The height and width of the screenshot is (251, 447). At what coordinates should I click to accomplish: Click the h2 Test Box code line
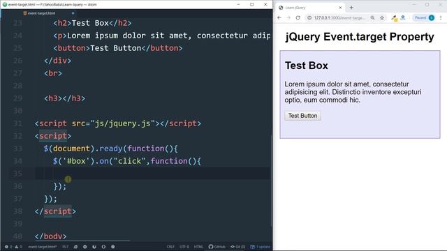click(92, 23)
